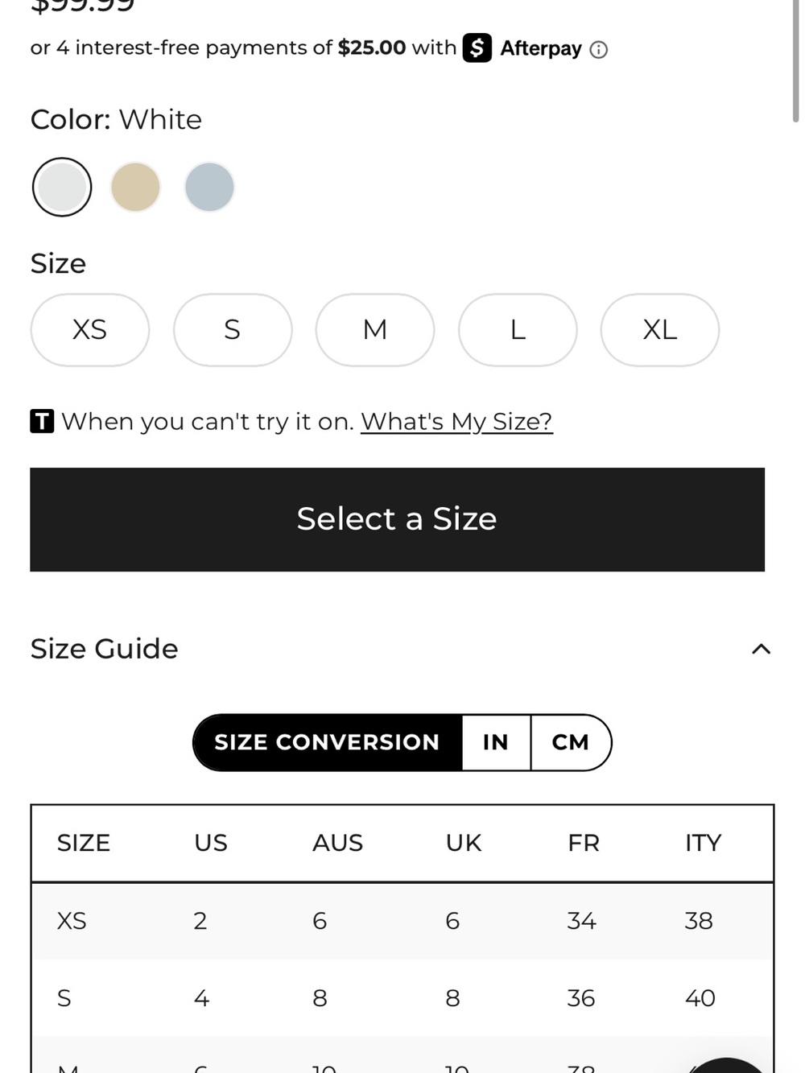Switch to the CM measurements tab

pyautogui.click(x=571, y=742)
